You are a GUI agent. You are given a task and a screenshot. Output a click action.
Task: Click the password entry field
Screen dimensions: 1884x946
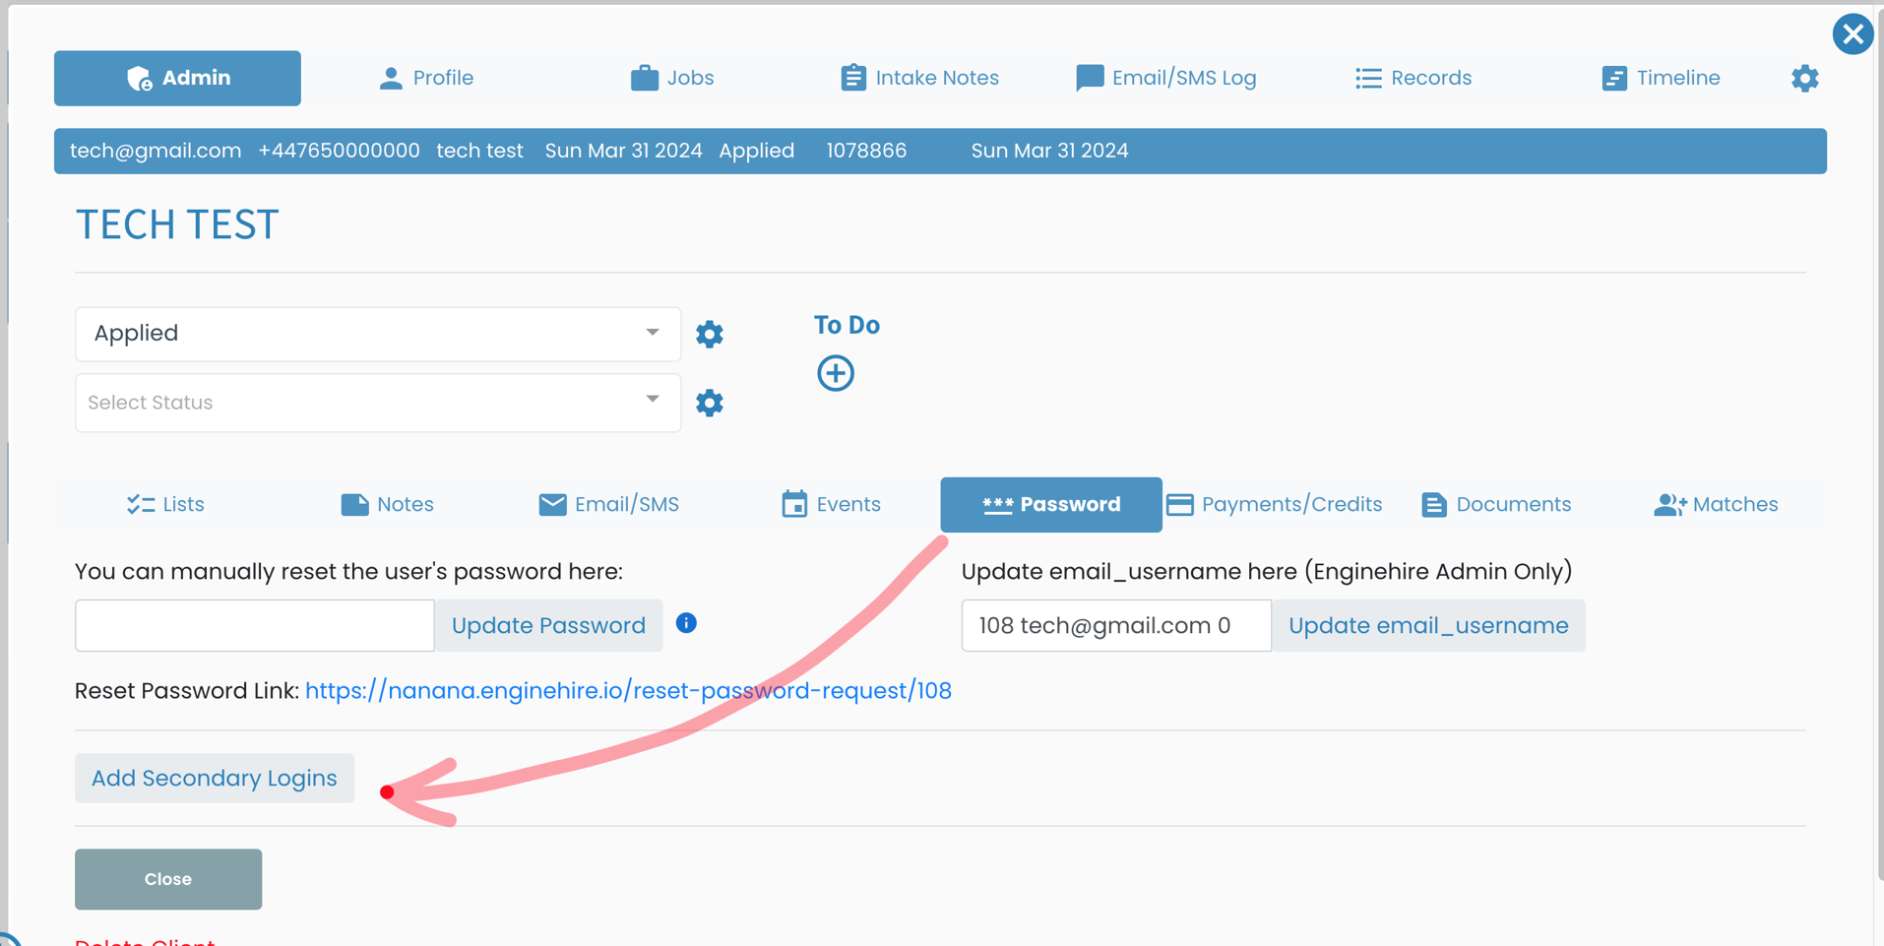[253, 625]
